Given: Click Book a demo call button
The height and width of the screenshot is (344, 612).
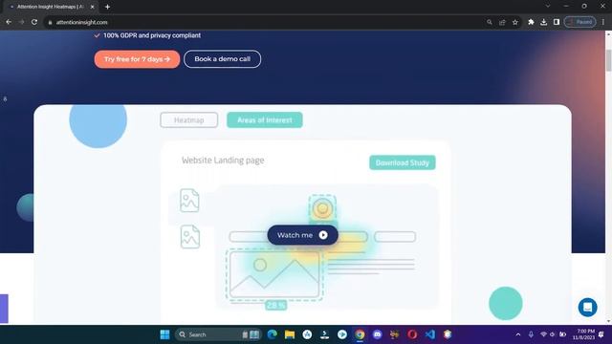Looking at the screenshot, I should [x=222, y=59].
